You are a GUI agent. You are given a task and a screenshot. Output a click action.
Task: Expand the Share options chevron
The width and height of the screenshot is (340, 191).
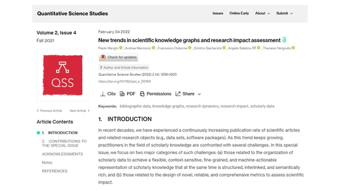tap(199, 94)
